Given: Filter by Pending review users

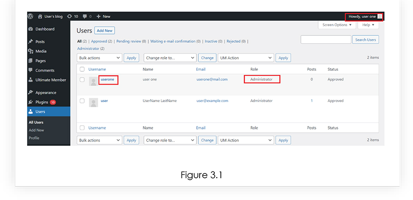Looking at the screenshot, I should coord(131,41).
